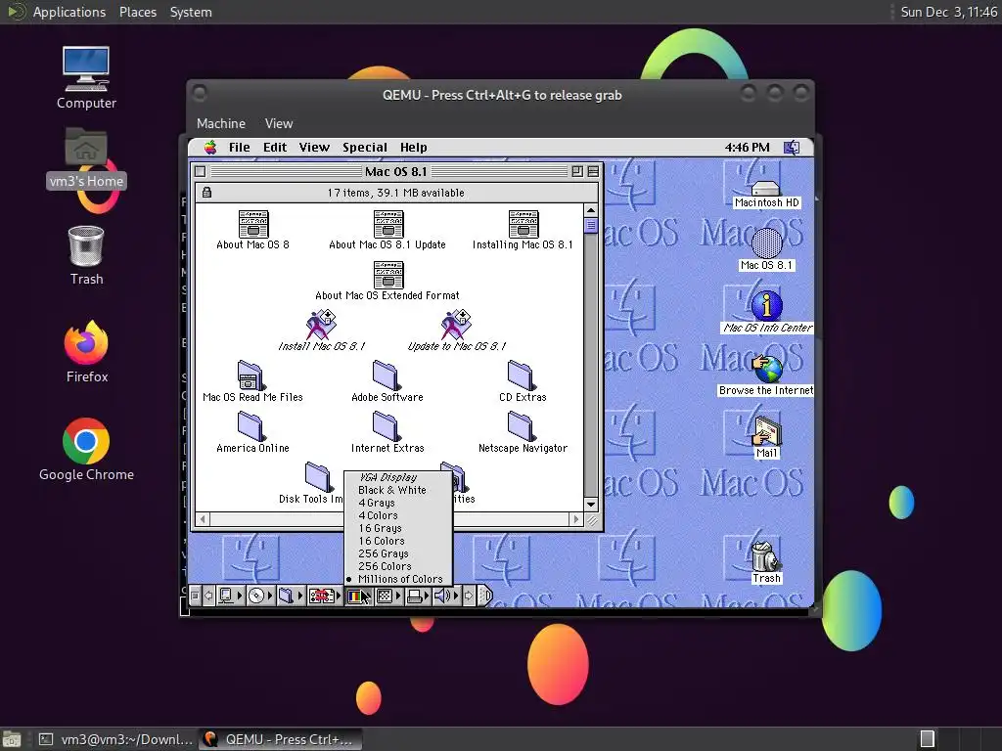
Task: Click the vertical scrollbar down arrow
Action: 591,504
